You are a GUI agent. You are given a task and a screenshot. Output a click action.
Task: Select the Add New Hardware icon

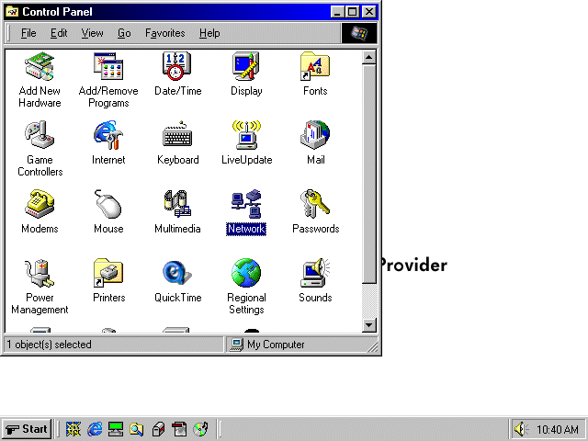click(40, 66)
